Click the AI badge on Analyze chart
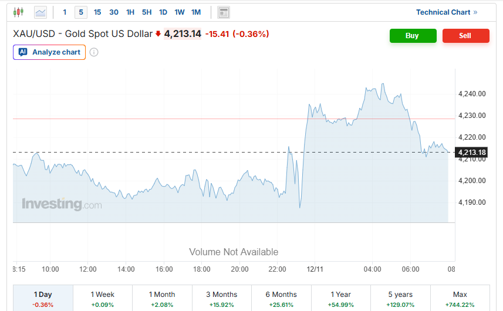The width and height of the screenshot is (503, 311). click(23, 52)
